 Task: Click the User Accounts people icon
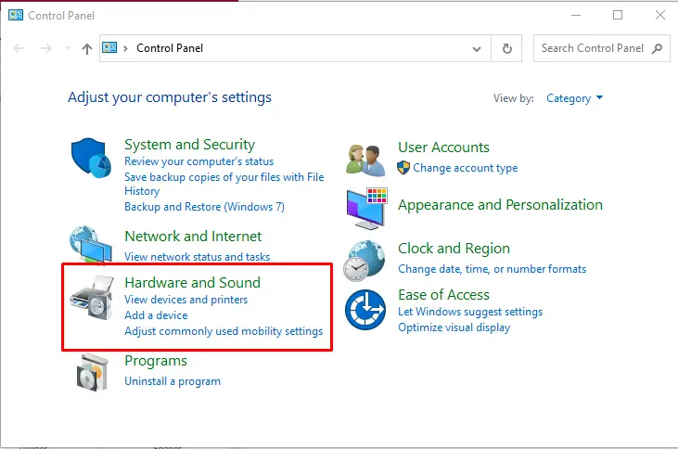(365, 160)
